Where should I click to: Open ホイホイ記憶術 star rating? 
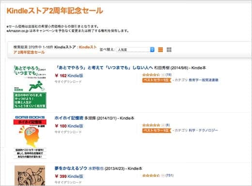point(151,125)
